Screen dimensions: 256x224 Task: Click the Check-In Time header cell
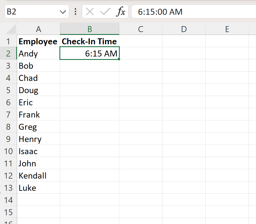89,41
